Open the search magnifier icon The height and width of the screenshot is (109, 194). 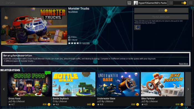tap(191, 3)
